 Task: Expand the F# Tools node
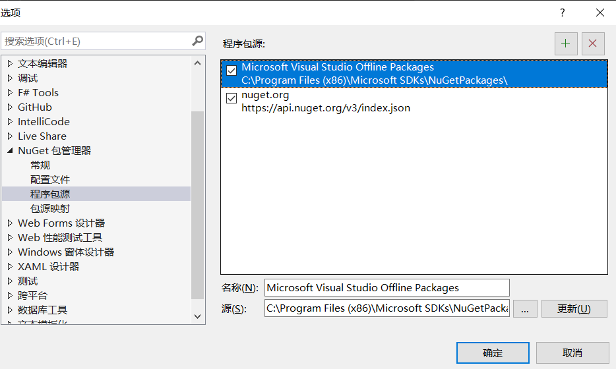pyautogui.click(x=10, y=93)
